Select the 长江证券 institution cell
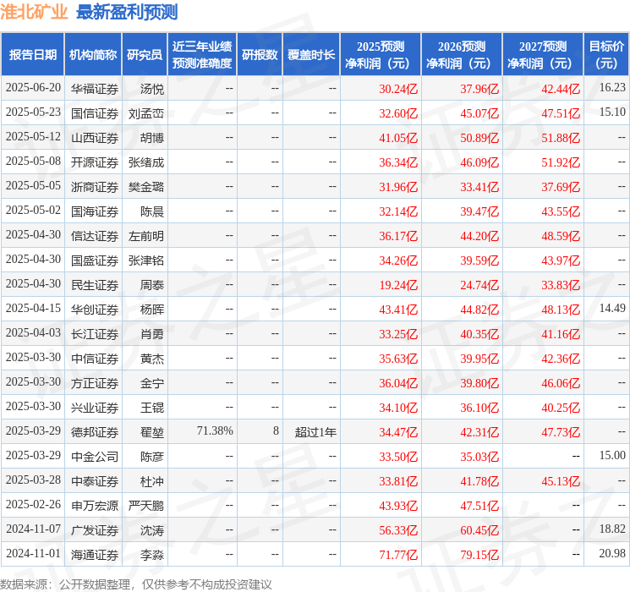 95,334
